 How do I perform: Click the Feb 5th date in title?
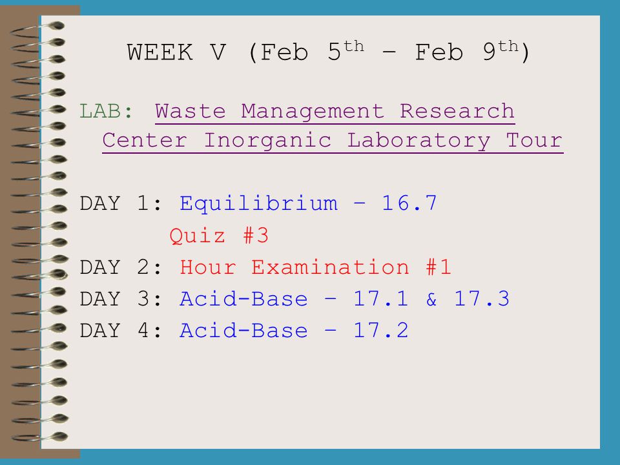coord(311,51)
